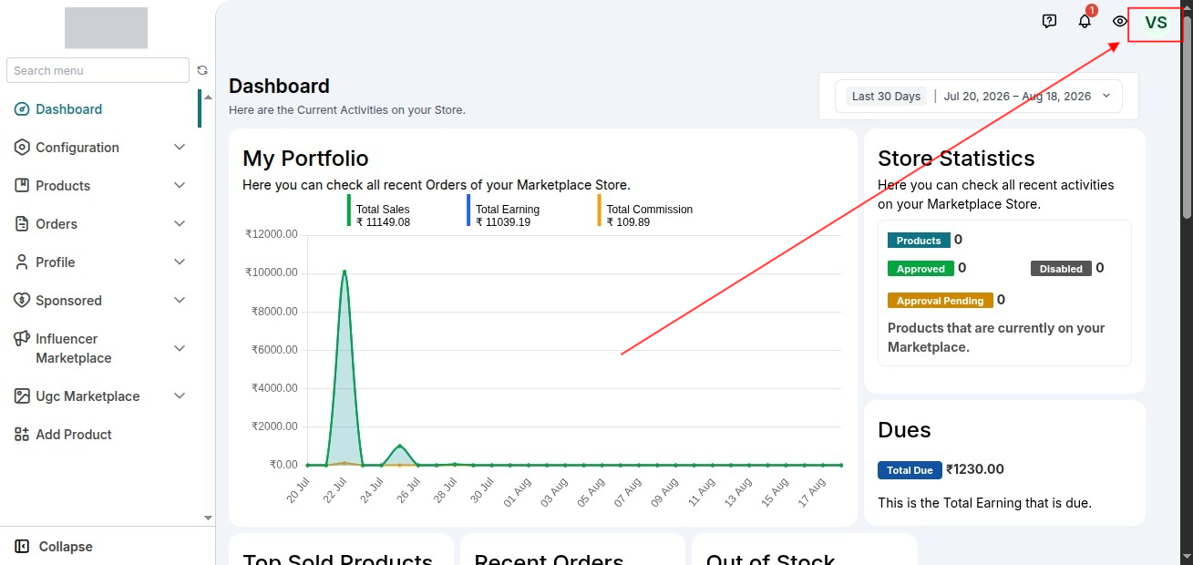Toggle the Total Commission orange legend swatch
The image size is (1193, 565).
[x=600, y=211]
